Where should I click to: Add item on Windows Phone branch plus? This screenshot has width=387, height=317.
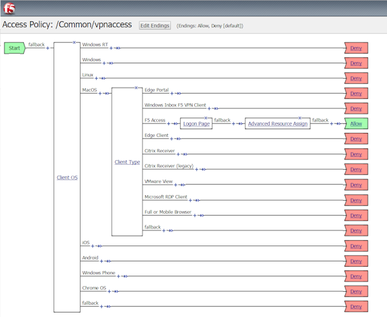click(x=119, y=276)
